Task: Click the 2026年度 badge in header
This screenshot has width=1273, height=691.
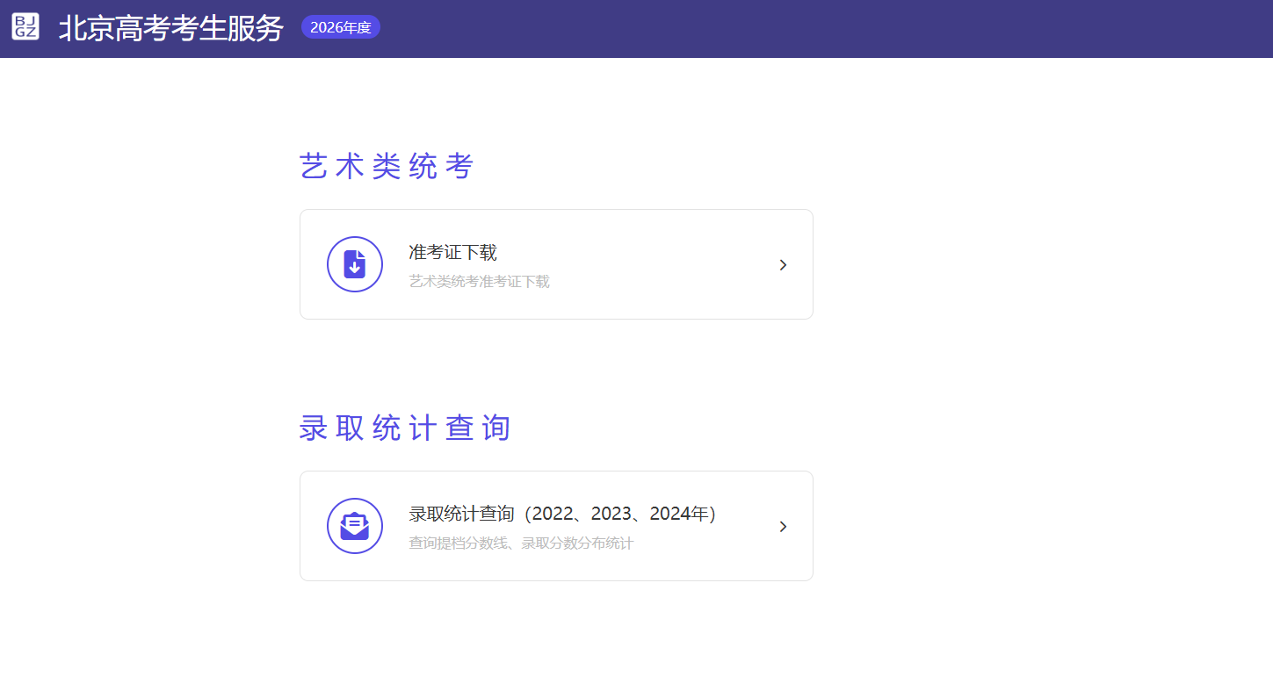Action: click(x=340, y=27)
